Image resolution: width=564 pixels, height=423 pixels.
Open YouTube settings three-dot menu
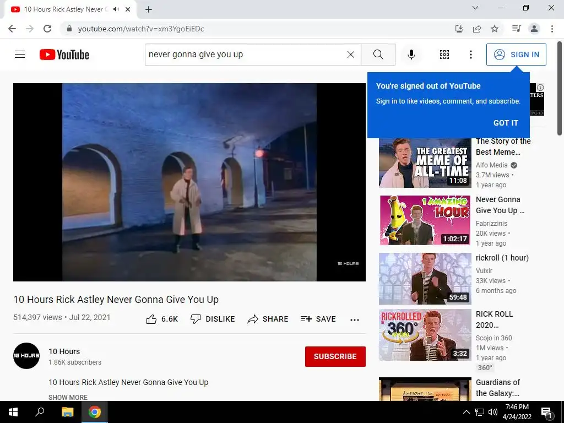click(470, 55)
